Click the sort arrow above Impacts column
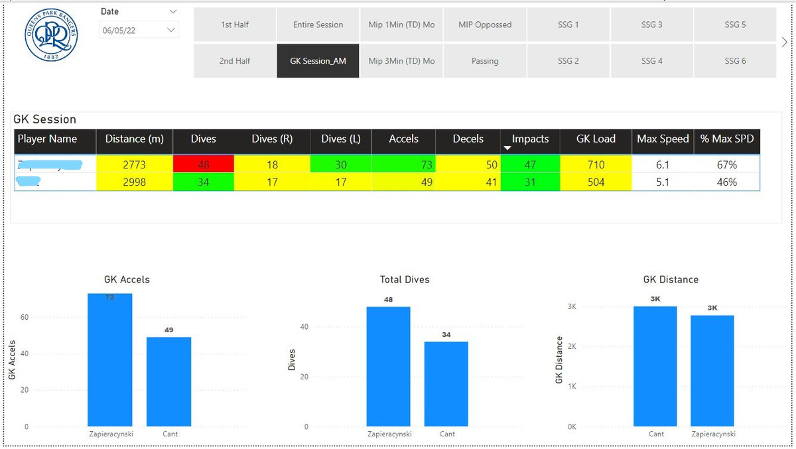796x449 pixels. 507,149
